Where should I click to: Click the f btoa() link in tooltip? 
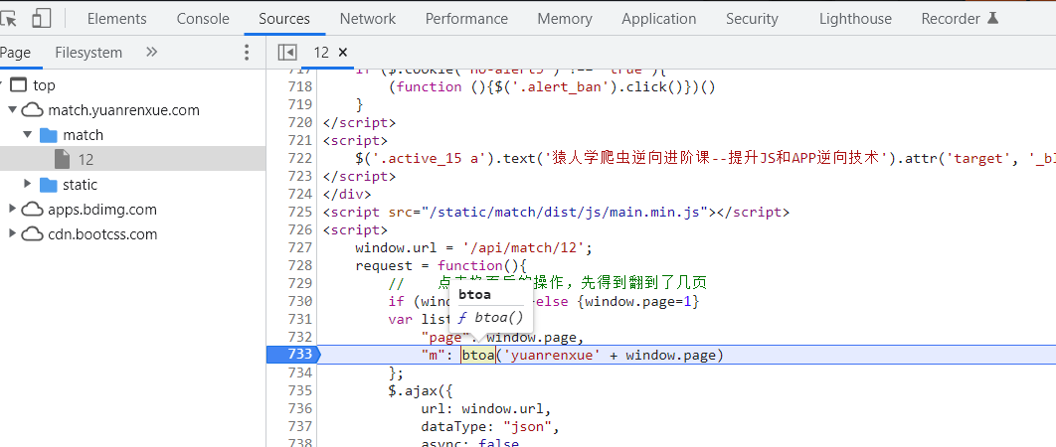pos(489,317)
